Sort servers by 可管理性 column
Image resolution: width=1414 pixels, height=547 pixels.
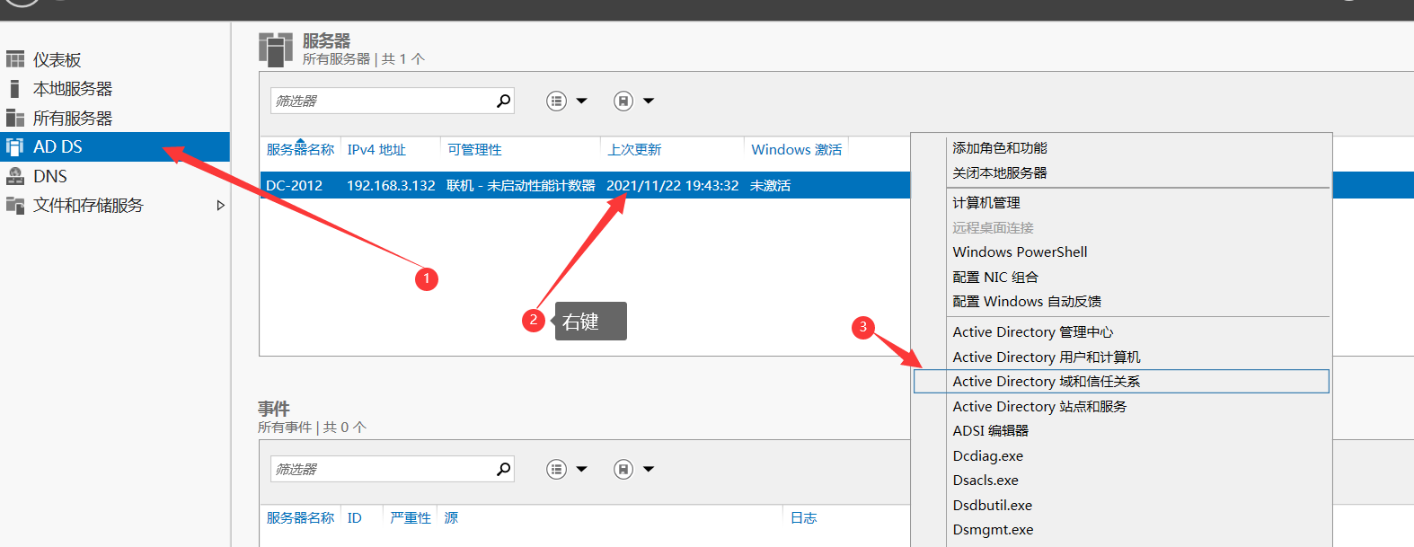(x=474, y=150)
